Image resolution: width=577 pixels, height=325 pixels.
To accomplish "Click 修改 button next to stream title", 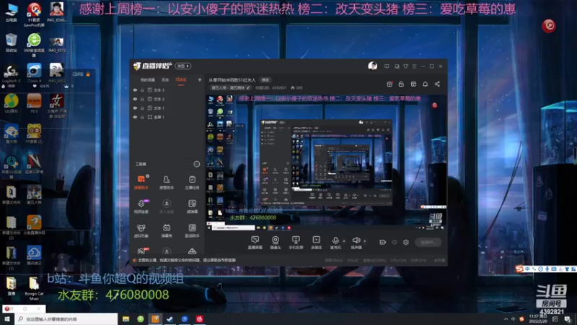I will point(265,80).
